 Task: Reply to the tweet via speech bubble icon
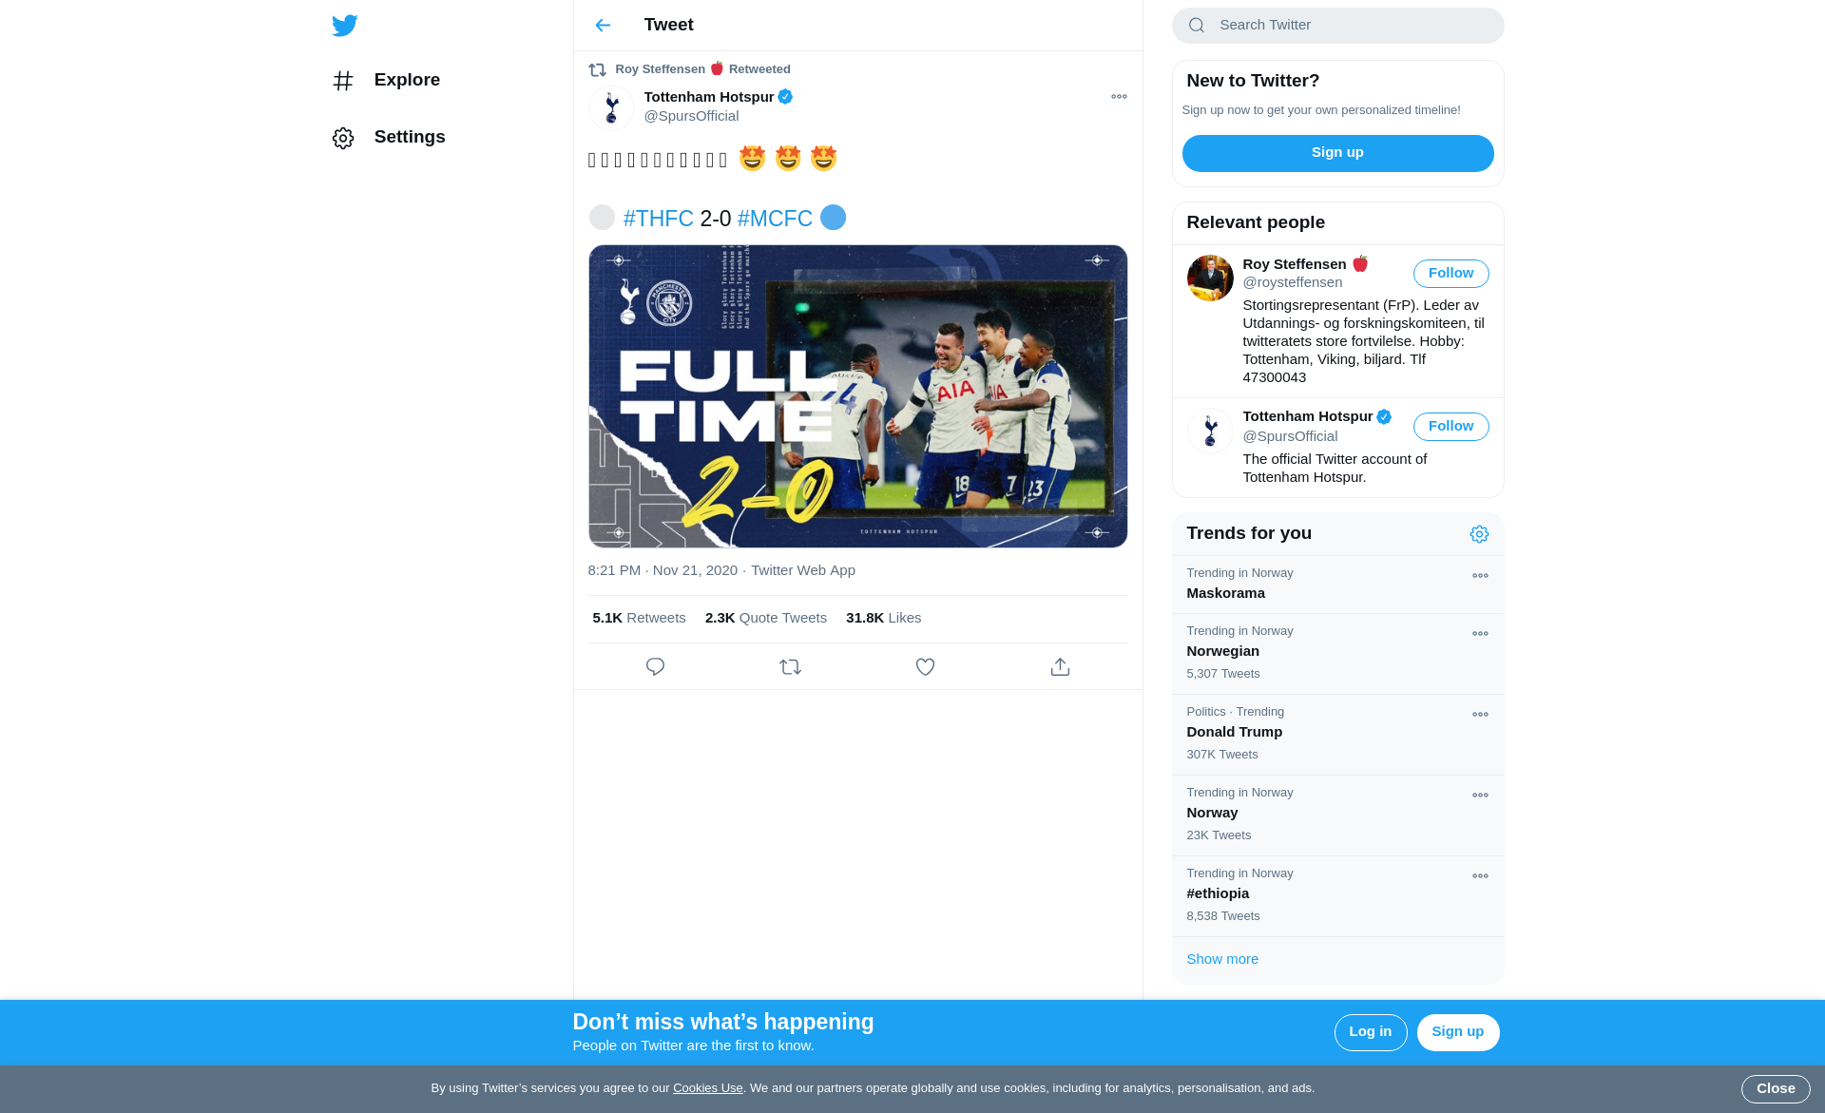655,667
